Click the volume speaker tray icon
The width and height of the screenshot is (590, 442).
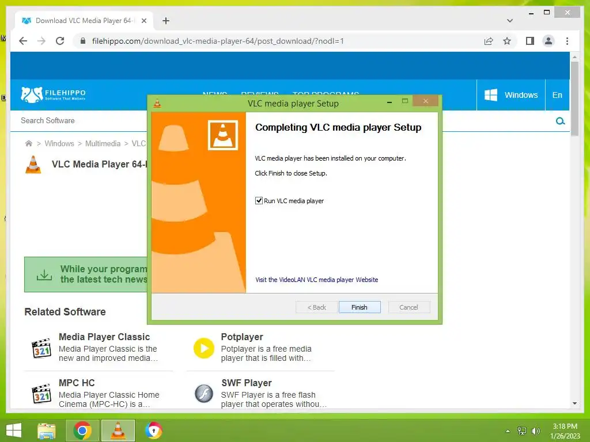pos(535,431)
